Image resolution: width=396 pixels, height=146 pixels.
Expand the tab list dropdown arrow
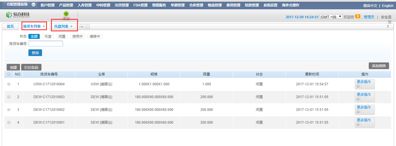pos(82,27)
